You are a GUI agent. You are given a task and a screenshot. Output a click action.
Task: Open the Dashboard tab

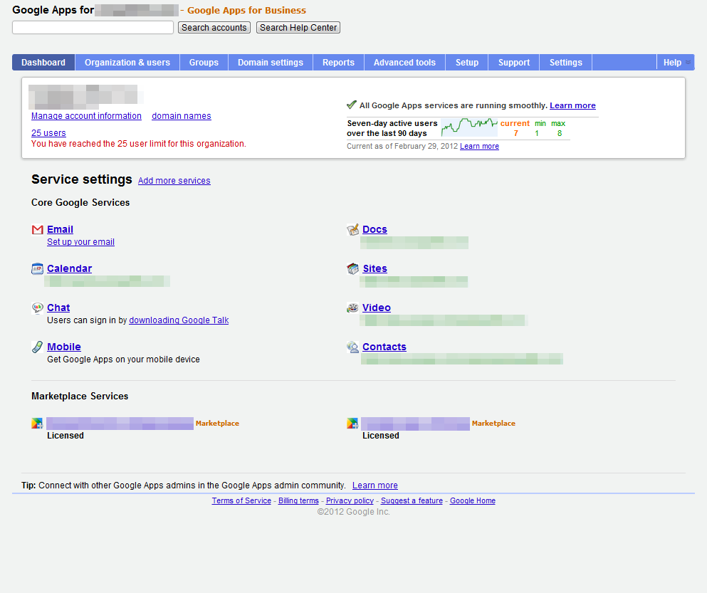(x=43, y=62)
